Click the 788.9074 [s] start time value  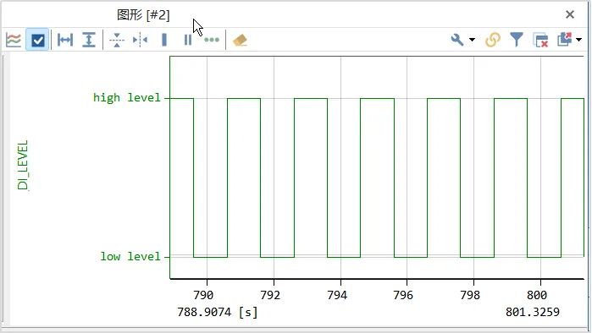218,312
